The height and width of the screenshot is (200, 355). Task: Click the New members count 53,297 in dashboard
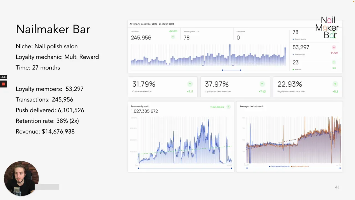[301, 47]
